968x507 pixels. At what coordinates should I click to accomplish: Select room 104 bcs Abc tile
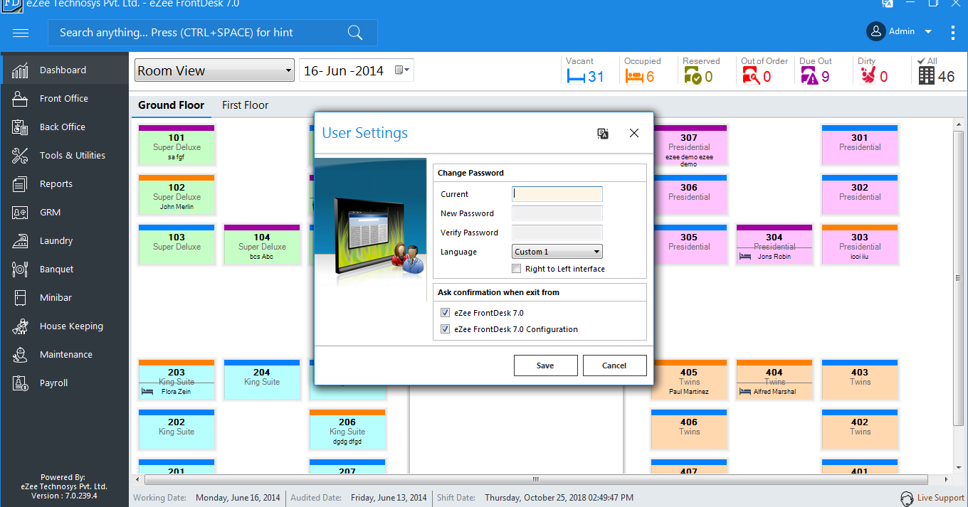[262, 245]
